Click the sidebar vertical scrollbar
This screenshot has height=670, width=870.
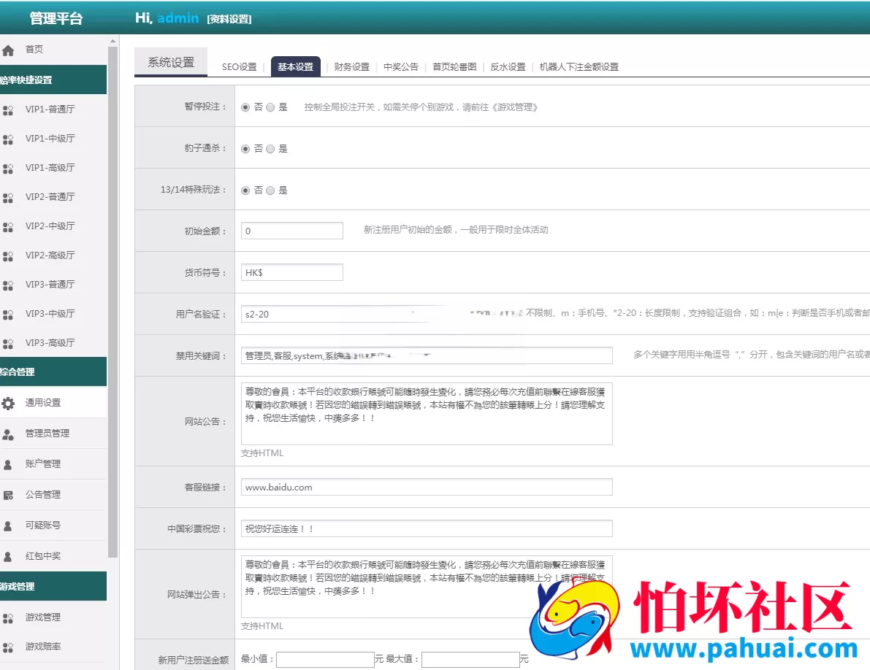(113, 302)
